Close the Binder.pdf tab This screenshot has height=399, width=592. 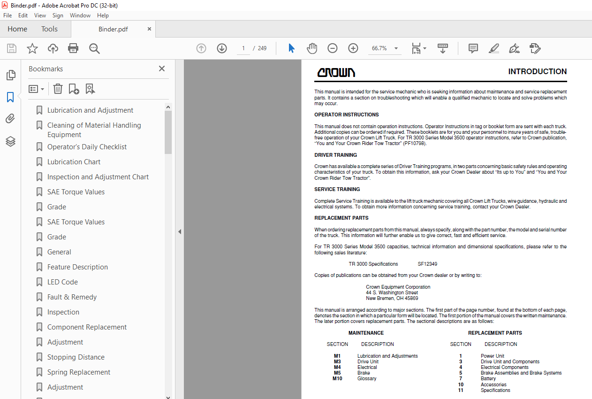(x=150, y=29)
